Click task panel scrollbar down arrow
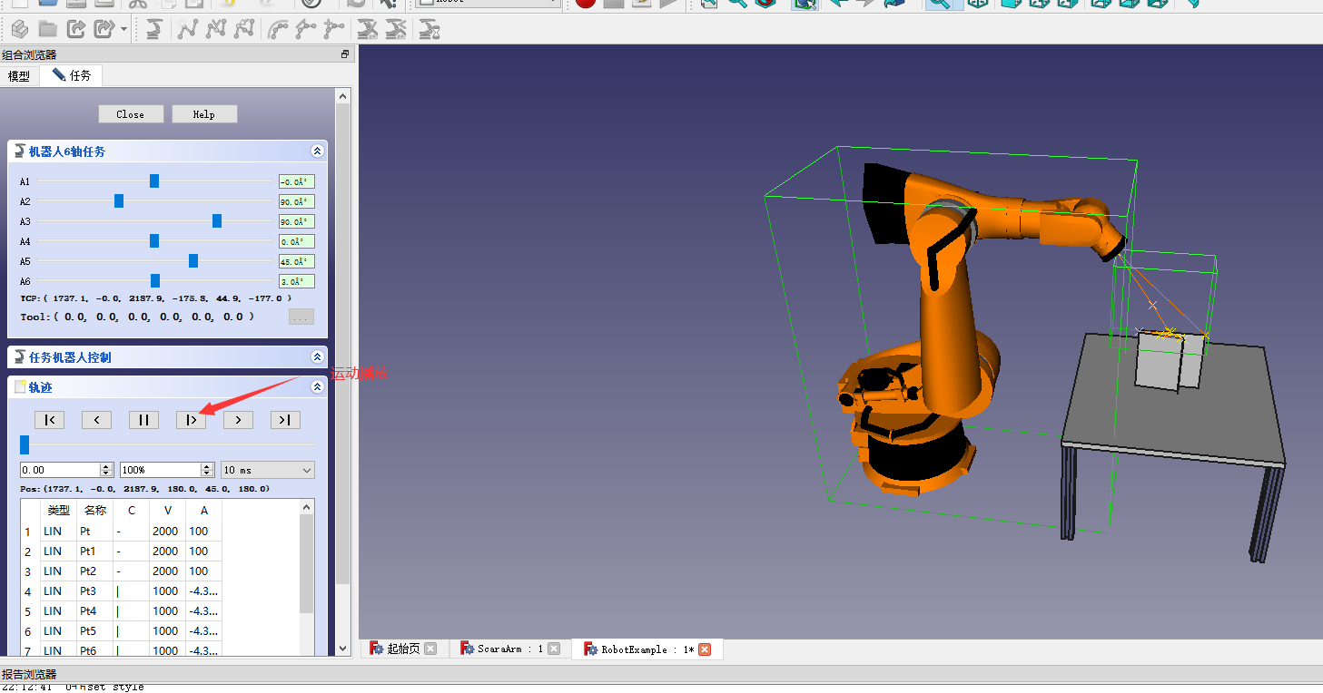This screenshot has height=693, width=1323. [x=342, y=648]
